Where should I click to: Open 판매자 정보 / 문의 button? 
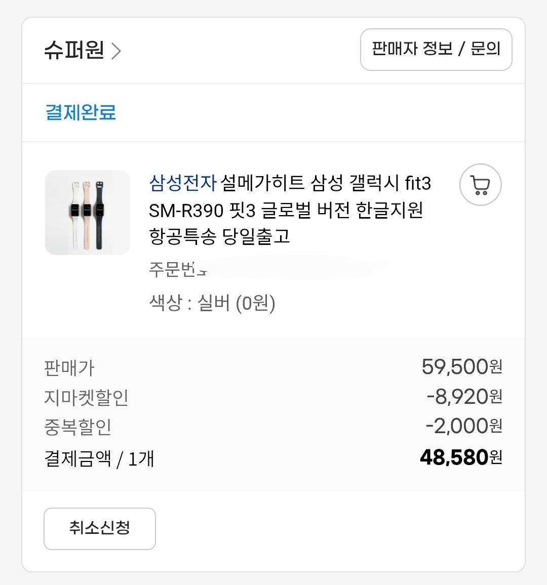[x=436, y=49]
